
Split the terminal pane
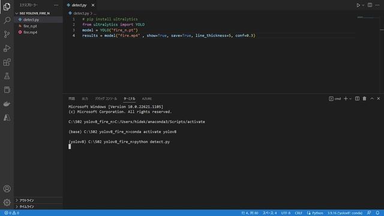pyautogui.click(x=357, y=98)
